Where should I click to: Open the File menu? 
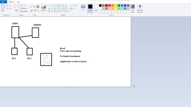[x=3, y=2]
